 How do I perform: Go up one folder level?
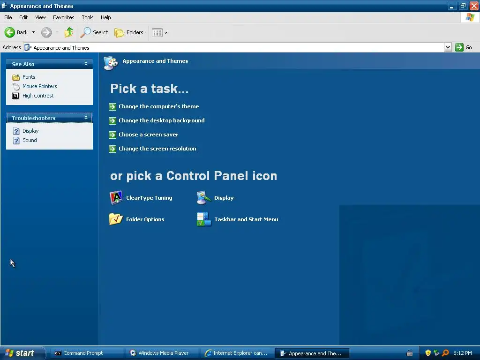tap(69, 32)
